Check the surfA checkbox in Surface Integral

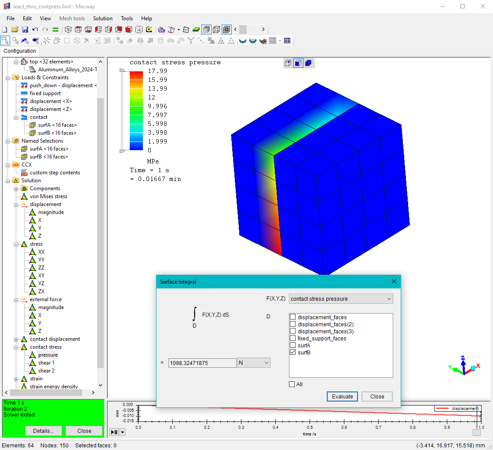(x=293, y=345)
